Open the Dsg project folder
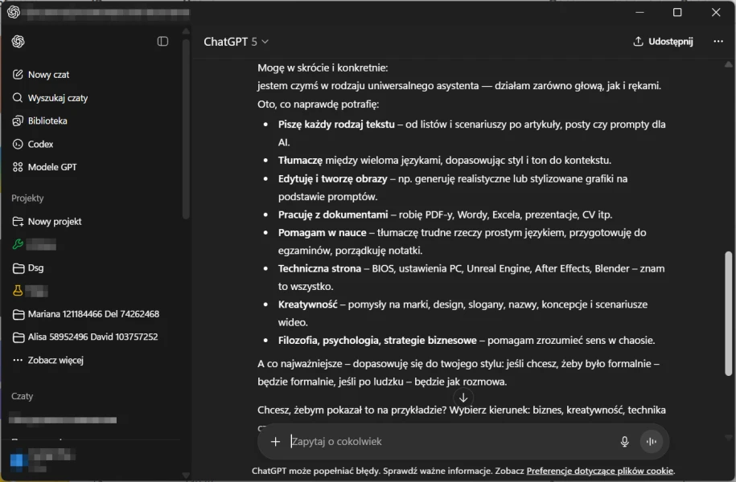The height and width of the screenshot is (482, 736). pyautogui.click(x=35, y=268)
